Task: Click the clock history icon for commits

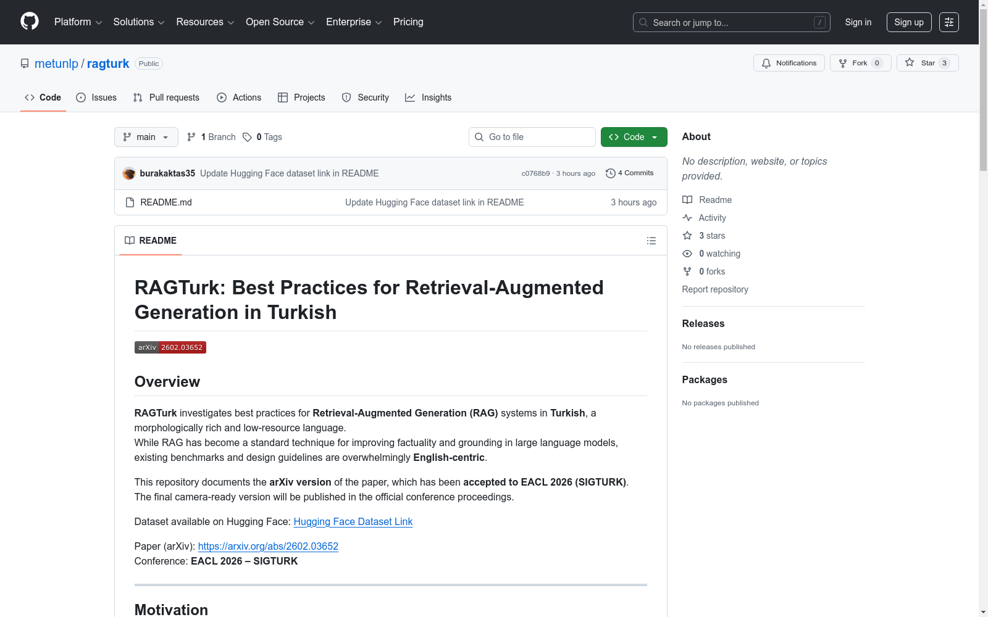Action: (611, 173)
